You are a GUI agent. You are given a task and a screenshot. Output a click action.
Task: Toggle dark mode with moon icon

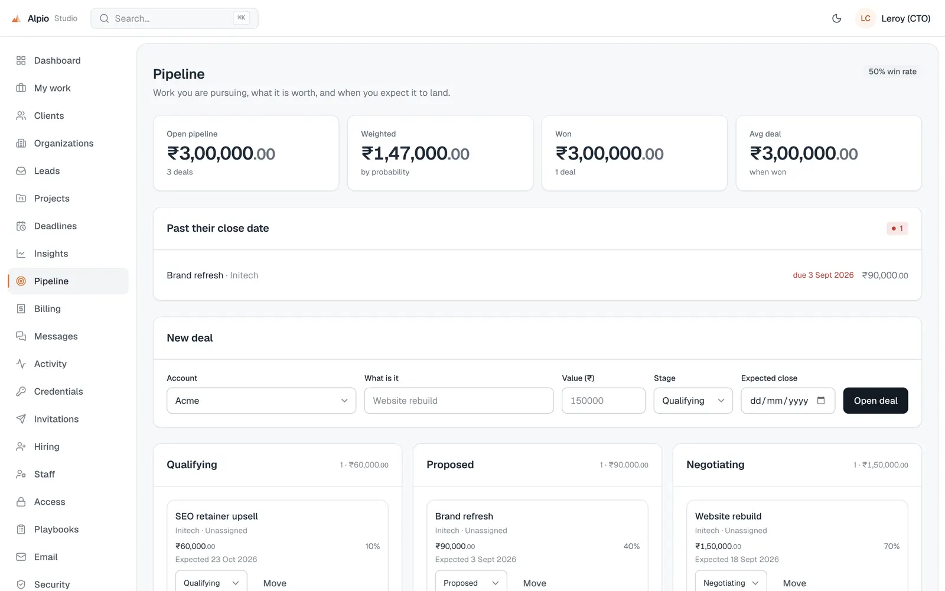836,18
